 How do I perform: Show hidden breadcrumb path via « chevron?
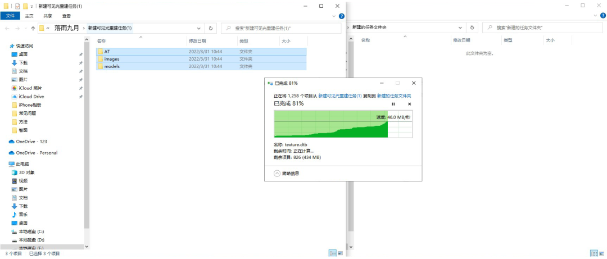48,28
